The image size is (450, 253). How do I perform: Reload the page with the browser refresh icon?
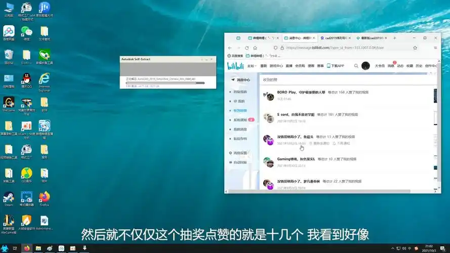pos(247,48)
